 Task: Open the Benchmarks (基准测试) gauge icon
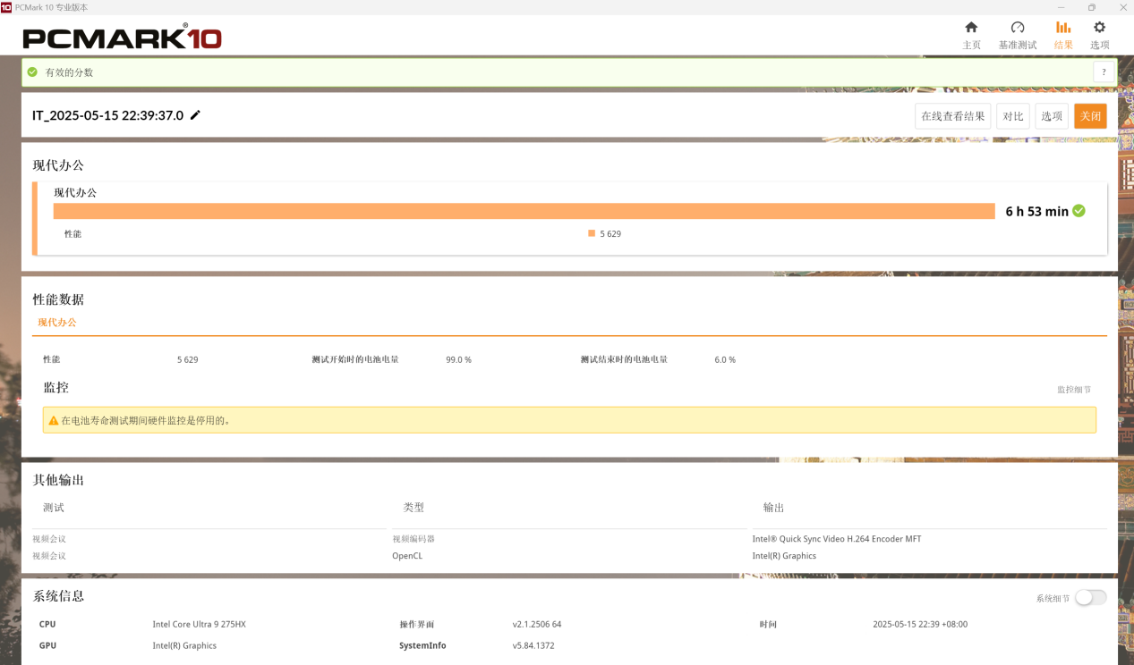point(1018,28)
